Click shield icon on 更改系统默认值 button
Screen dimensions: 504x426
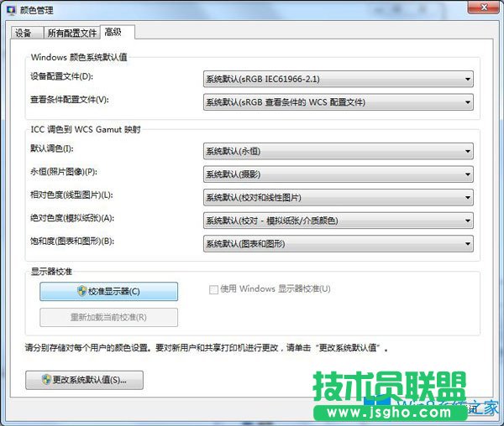[x=46, y=380]
